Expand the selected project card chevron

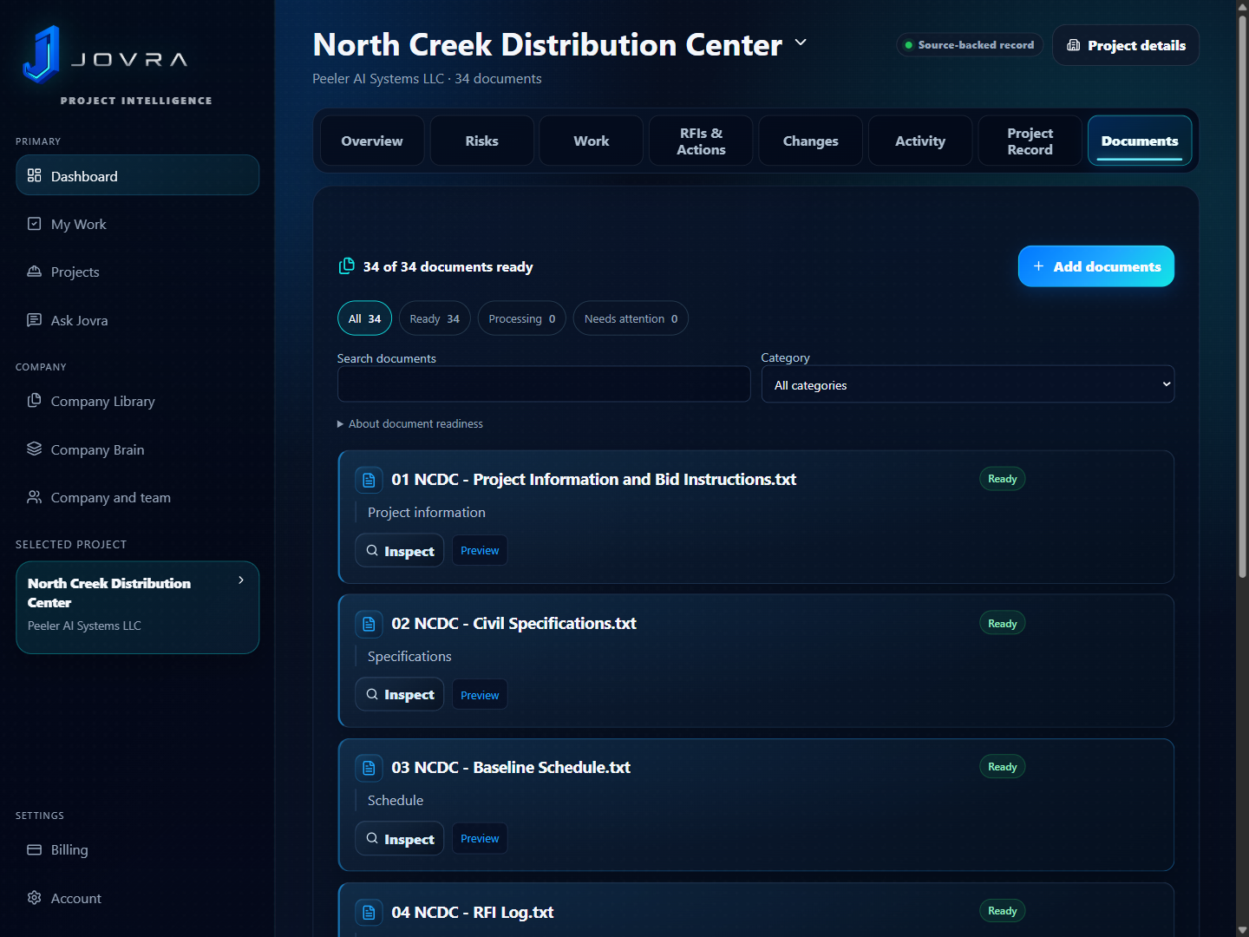241,580
